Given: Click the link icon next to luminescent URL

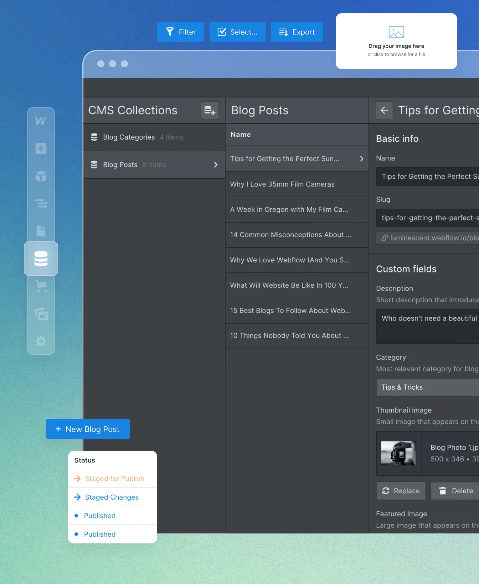Looking at the screenshot, I should coord(385,238).
